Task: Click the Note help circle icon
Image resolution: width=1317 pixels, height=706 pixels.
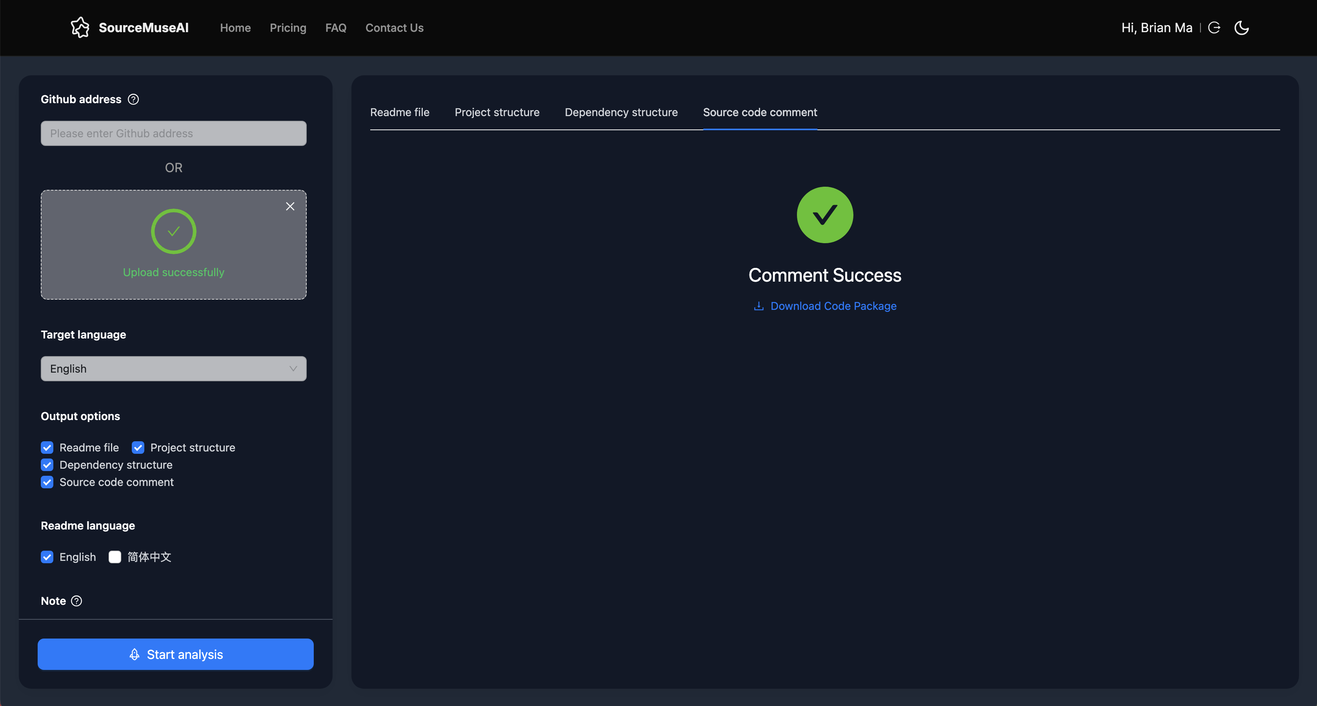Action: click(x=76, y=600)
